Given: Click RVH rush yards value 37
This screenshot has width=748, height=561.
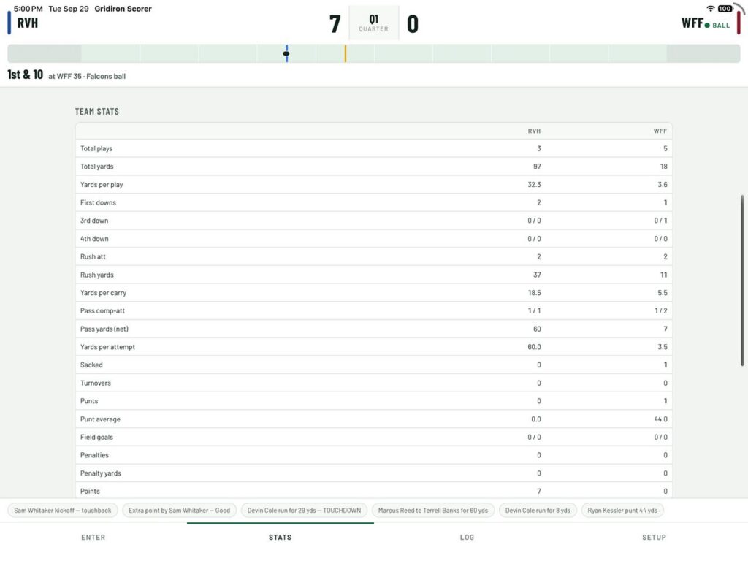Looking at the screenshot, I should [537, 275].
